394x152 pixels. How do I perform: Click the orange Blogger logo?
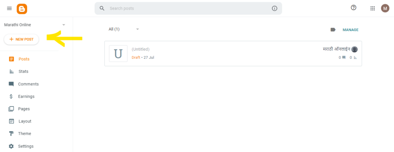pos(22,9)
